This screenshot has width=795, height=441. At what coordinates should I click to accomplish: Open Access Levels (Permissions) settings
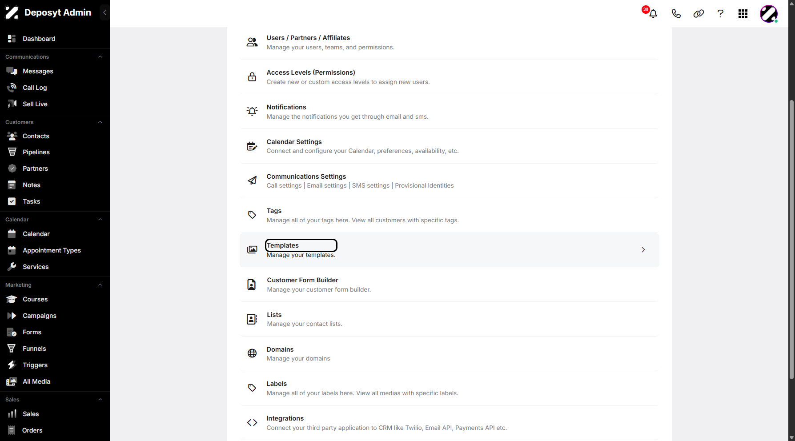(x=311, y=72)
